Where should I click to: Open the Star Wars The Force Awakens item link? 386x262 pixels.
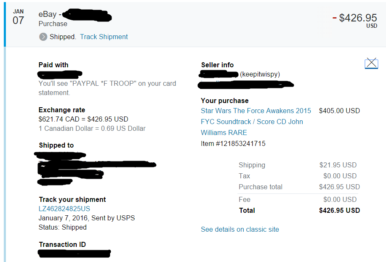coord(256,111)
